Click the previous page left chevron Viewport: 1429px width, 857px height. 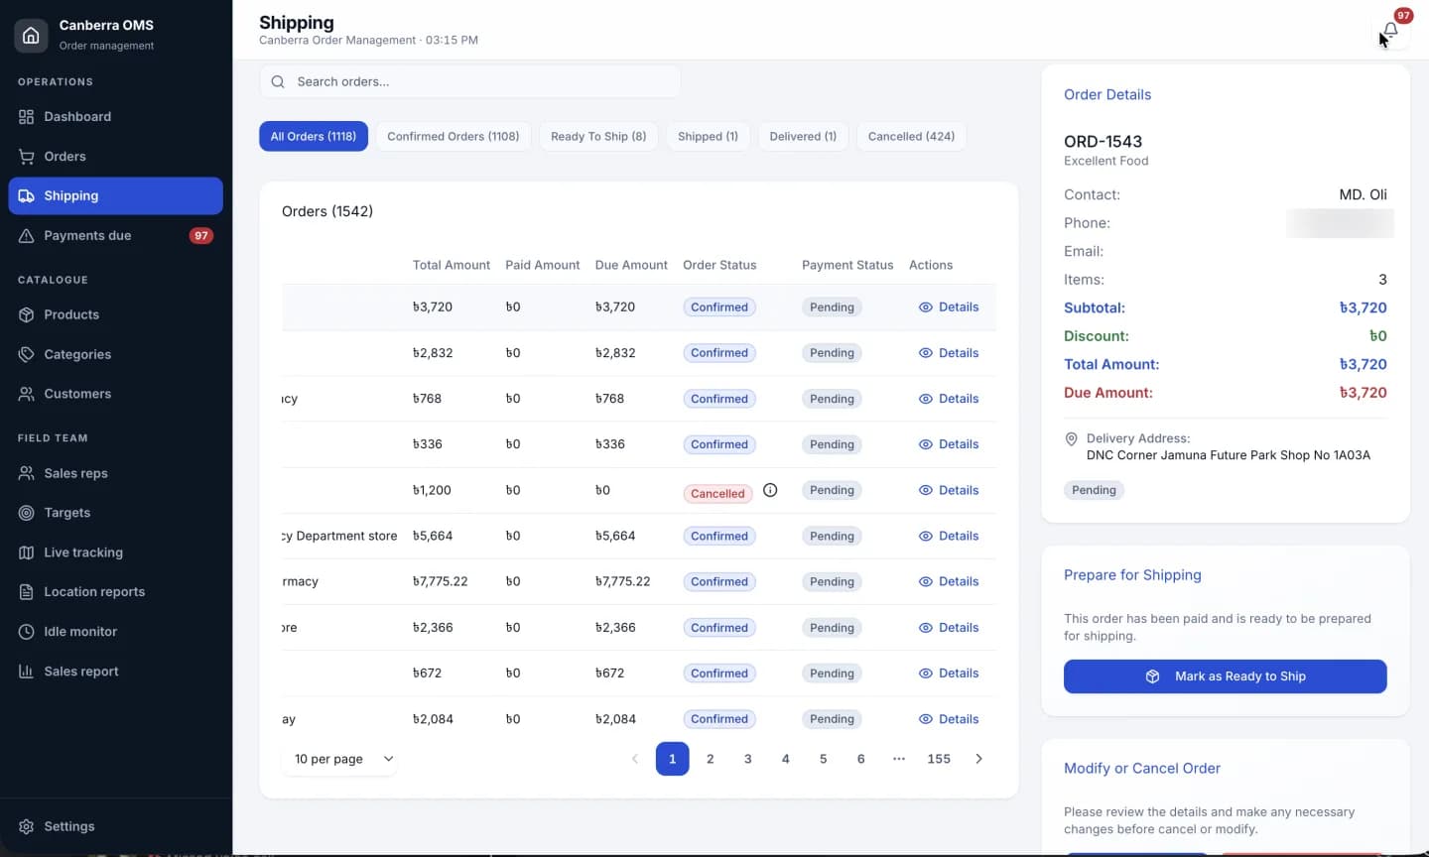point(635,759)
